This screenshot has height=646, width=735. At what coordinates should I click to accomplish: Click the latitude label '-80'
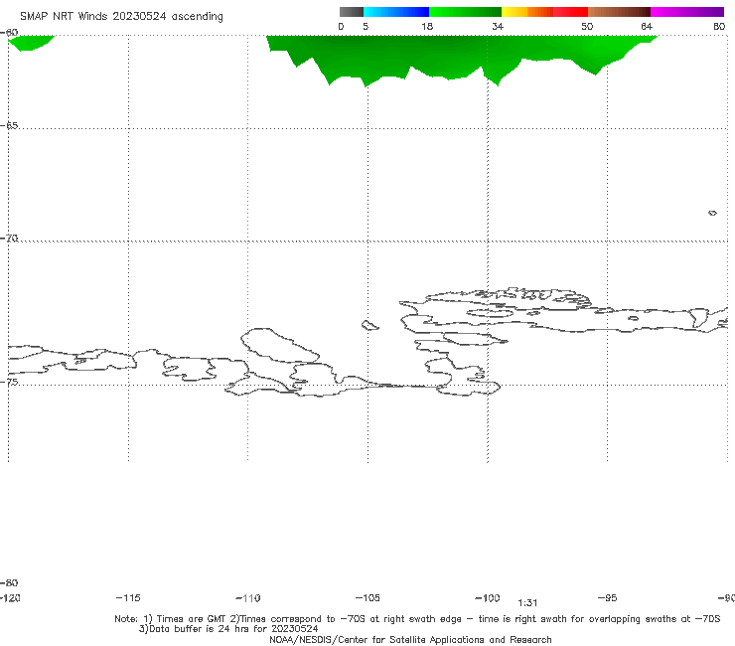click(9, 582)
